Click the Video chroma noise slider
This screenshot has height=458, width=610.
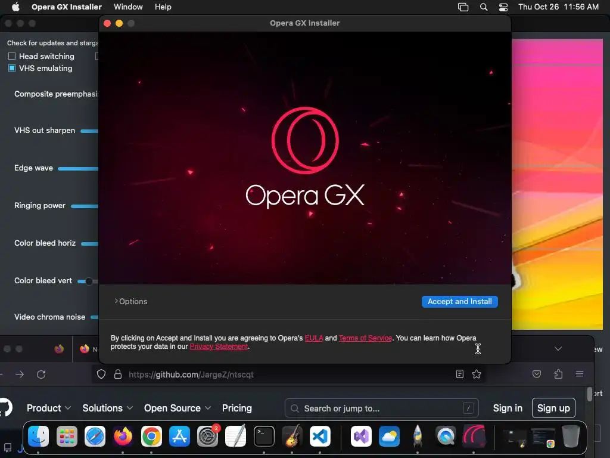pyautogui.click(x=95, y=317)
